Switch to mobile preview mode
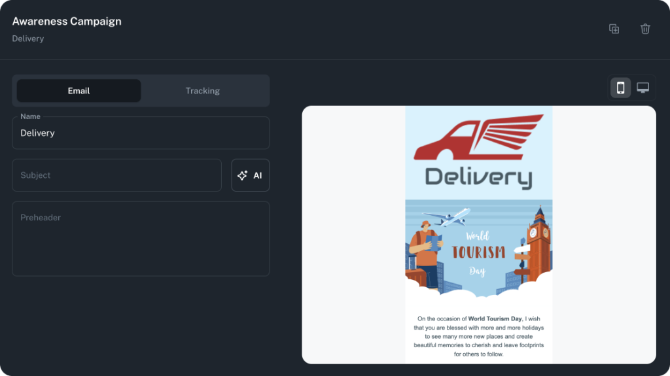Image resolution: width=670 pixels, height=376 pixels. tap(620, 88)
